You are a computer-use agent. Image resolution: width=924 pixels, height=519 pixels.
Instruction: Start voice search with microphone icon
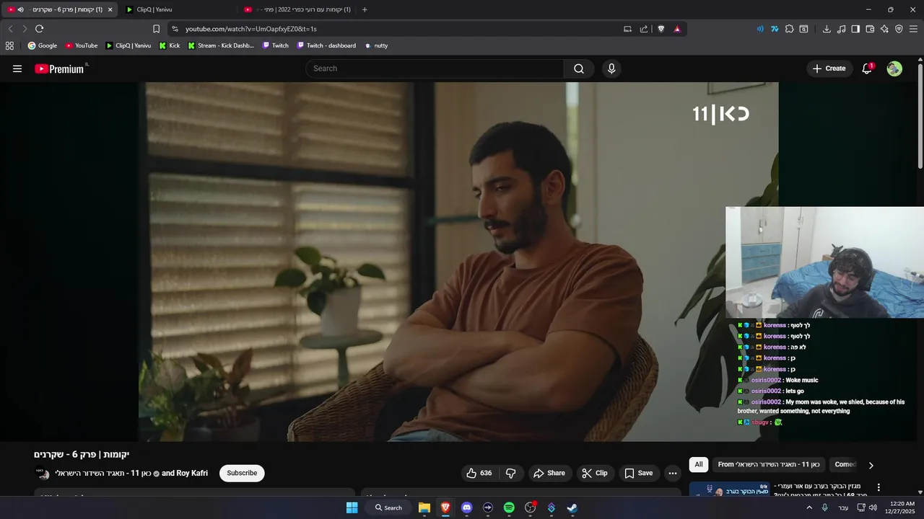[x=611, y=68]
